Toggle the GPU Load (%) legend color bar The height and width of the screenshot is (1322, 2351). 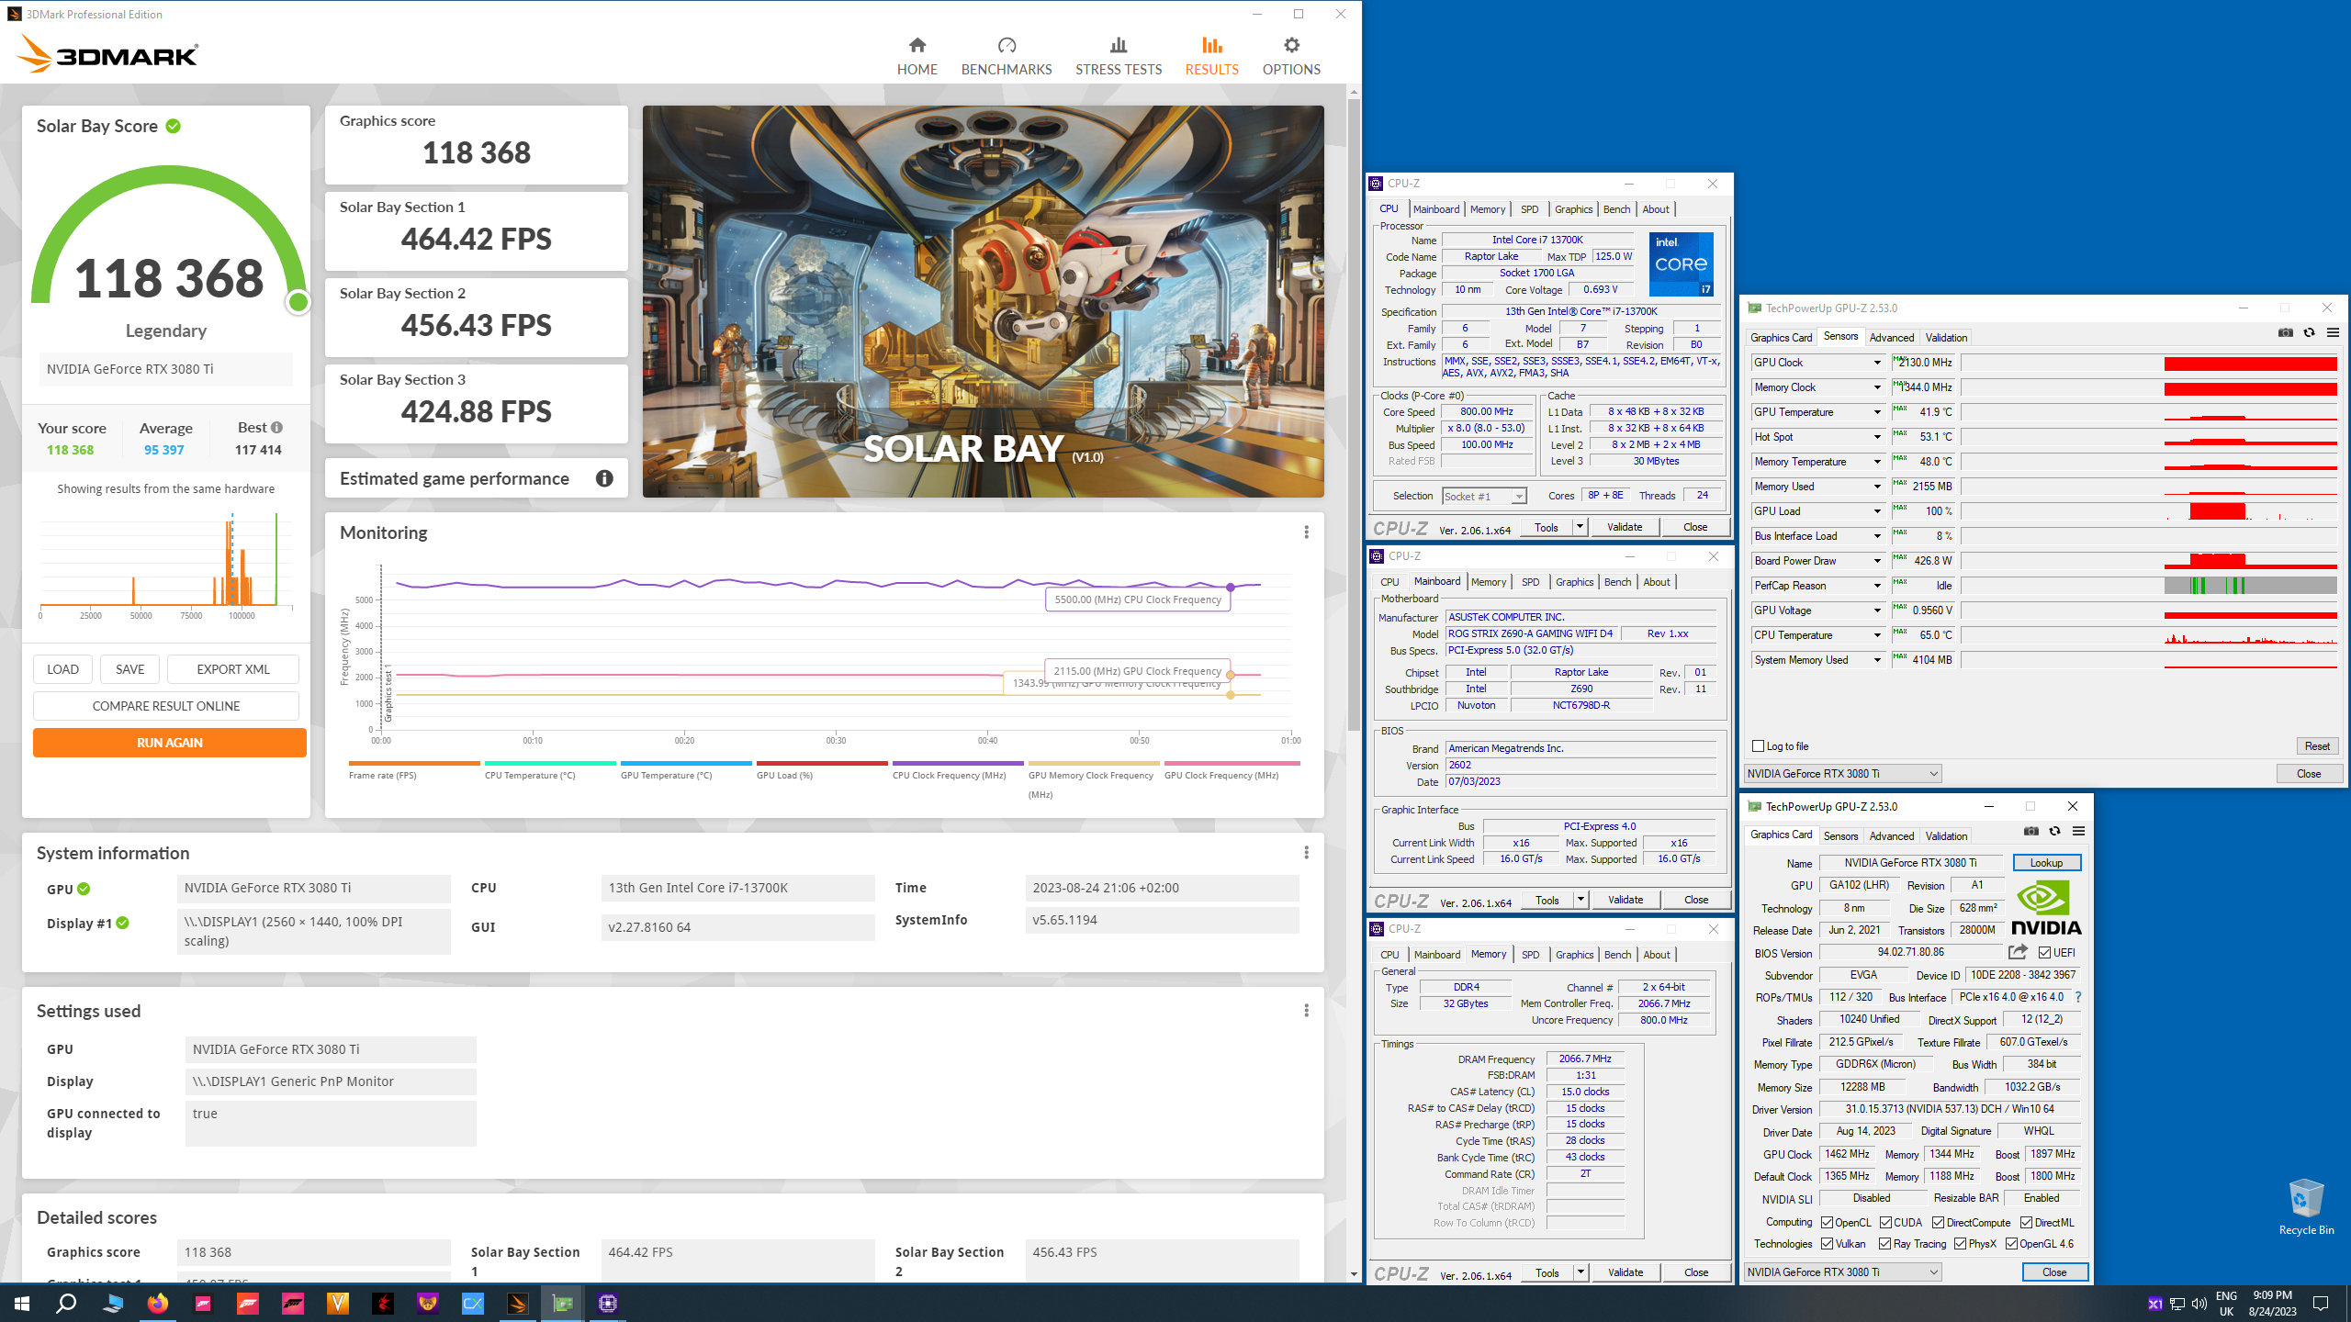[822, 763]
